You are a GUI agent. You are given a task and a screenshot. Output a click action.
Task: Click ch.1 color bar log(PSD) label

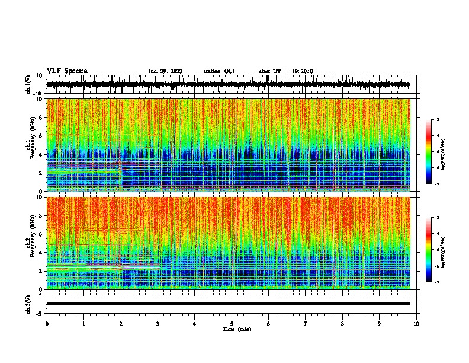tap(443, 154)
